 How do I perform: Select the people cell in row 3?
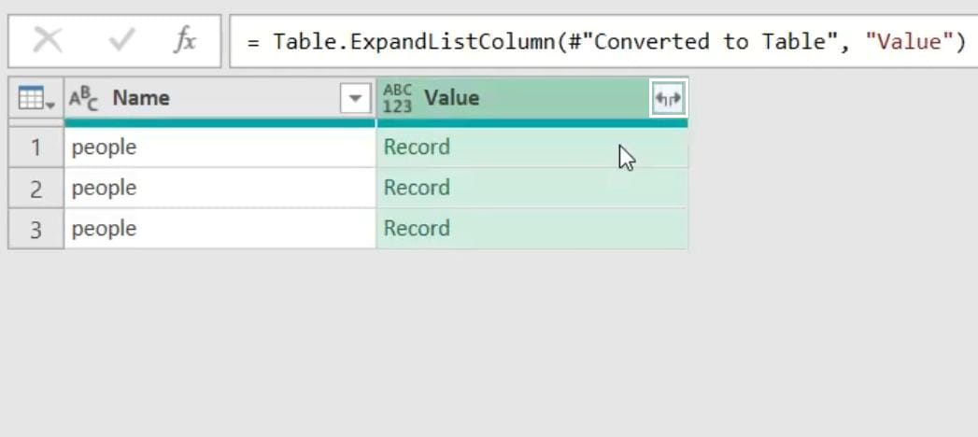220,230
